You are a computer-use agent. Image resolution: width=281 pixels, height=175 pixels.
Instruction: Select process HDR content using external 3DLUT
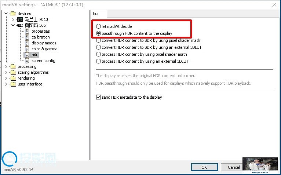pos(98,61)
